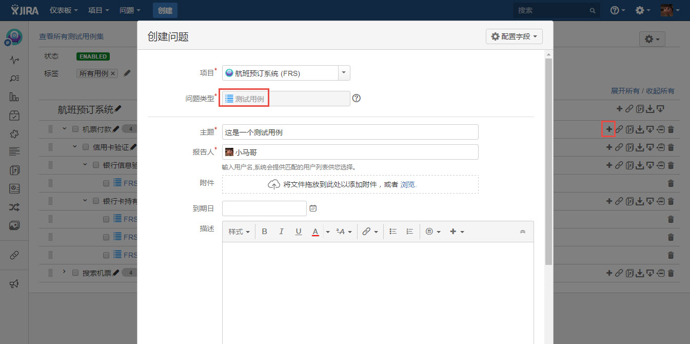Open the text color dropdown arrow

coord(328,232)
